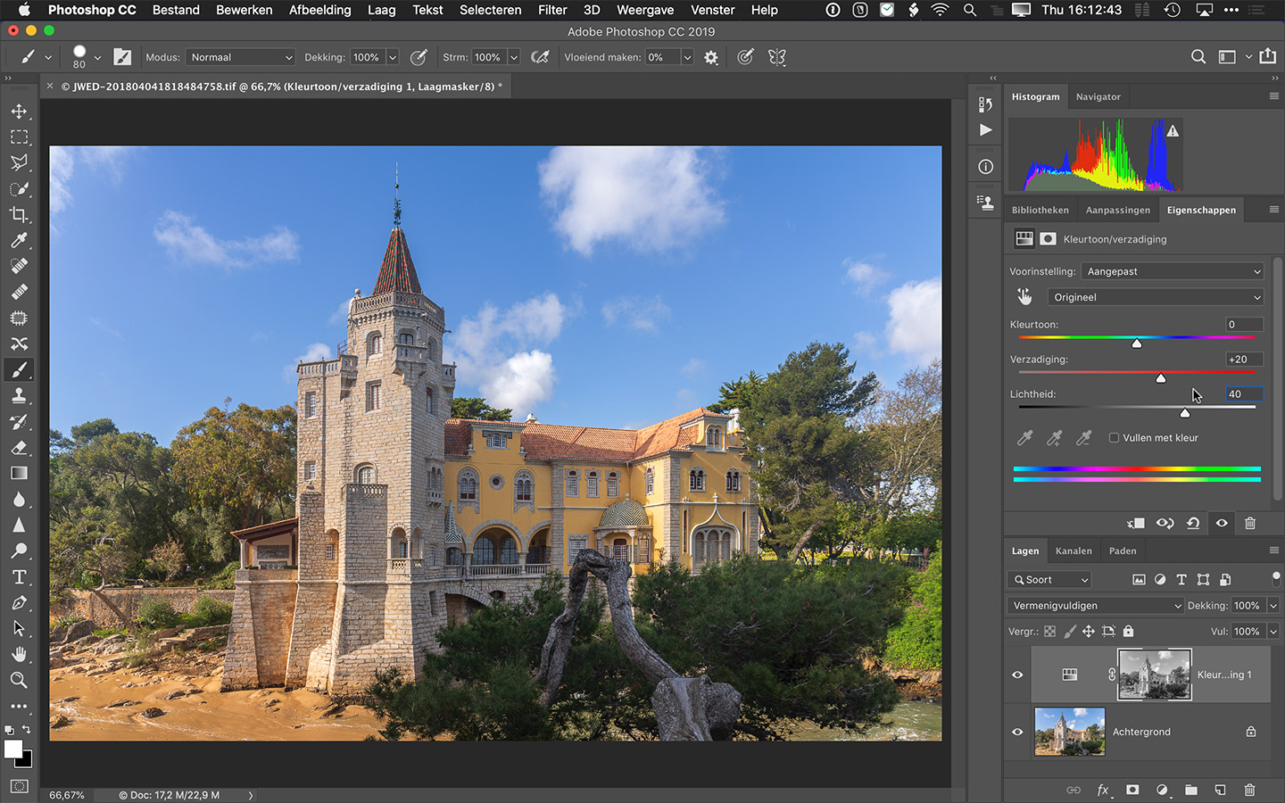Select the Crop tool

pos(19,215)
